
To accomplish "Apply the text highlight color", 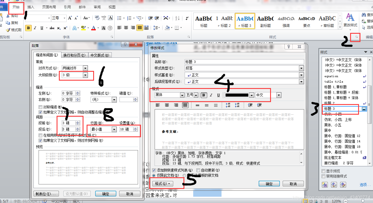I will 83,28.
